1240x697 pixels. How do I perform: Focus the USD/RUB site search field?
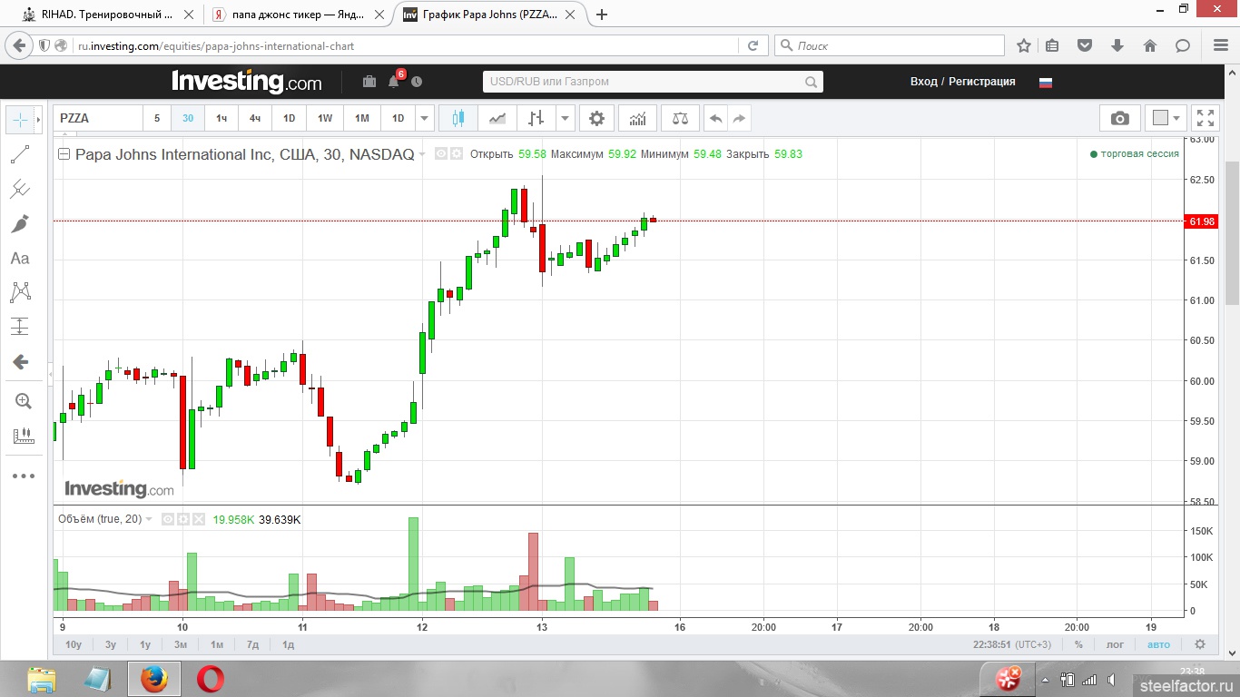click(653, 82)
